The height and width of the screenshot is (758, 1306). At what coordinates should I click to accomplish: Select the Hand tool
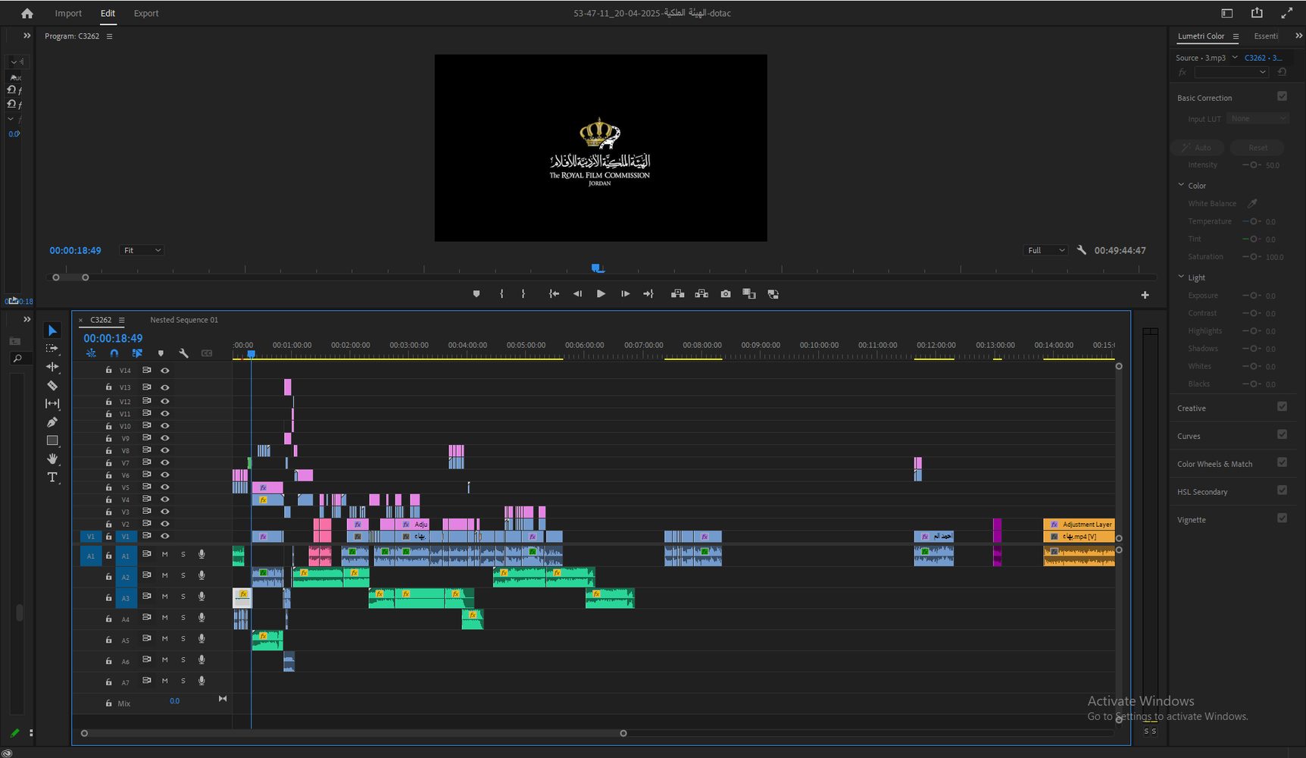point(52,459)
